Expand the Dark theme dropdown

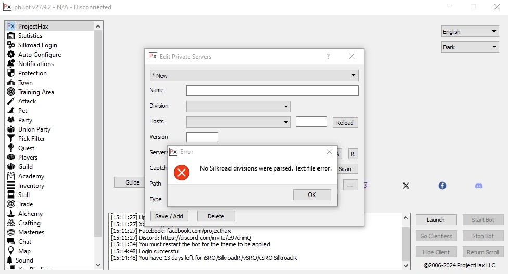[x=470, y=47]
